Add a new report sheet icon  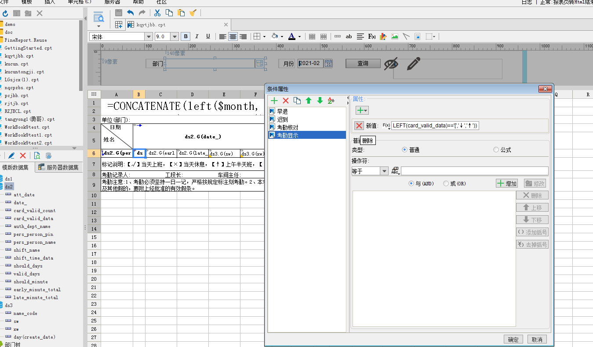[119, 25]
